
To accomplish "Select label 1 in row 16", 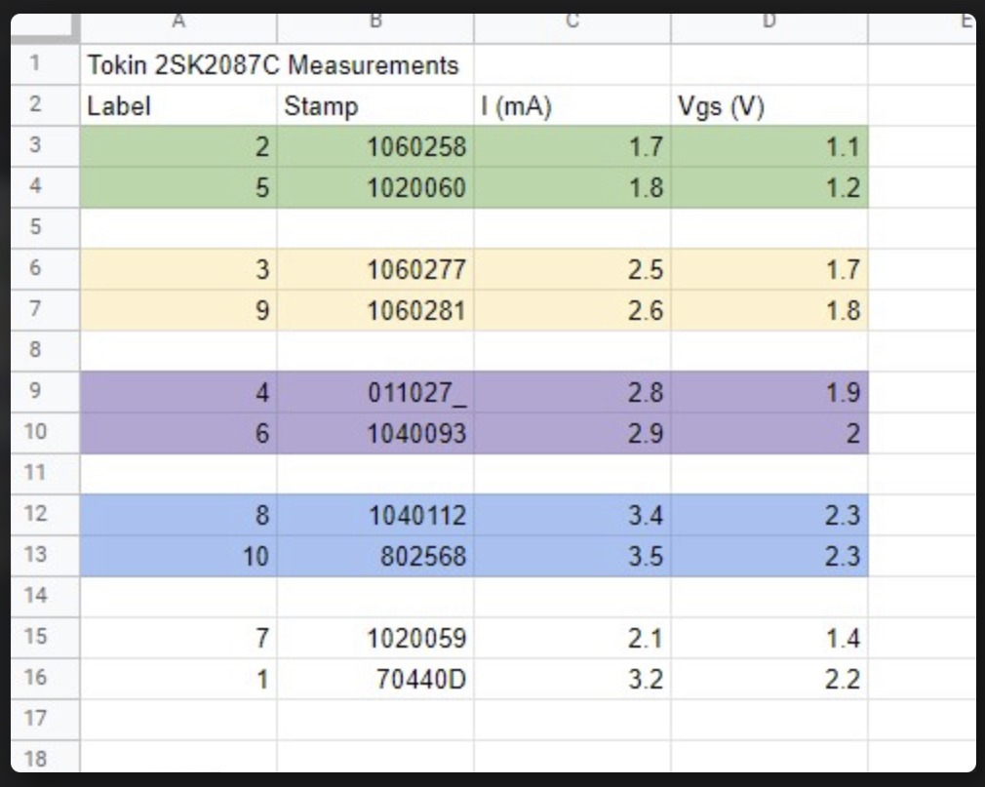I will pos(178,679).
